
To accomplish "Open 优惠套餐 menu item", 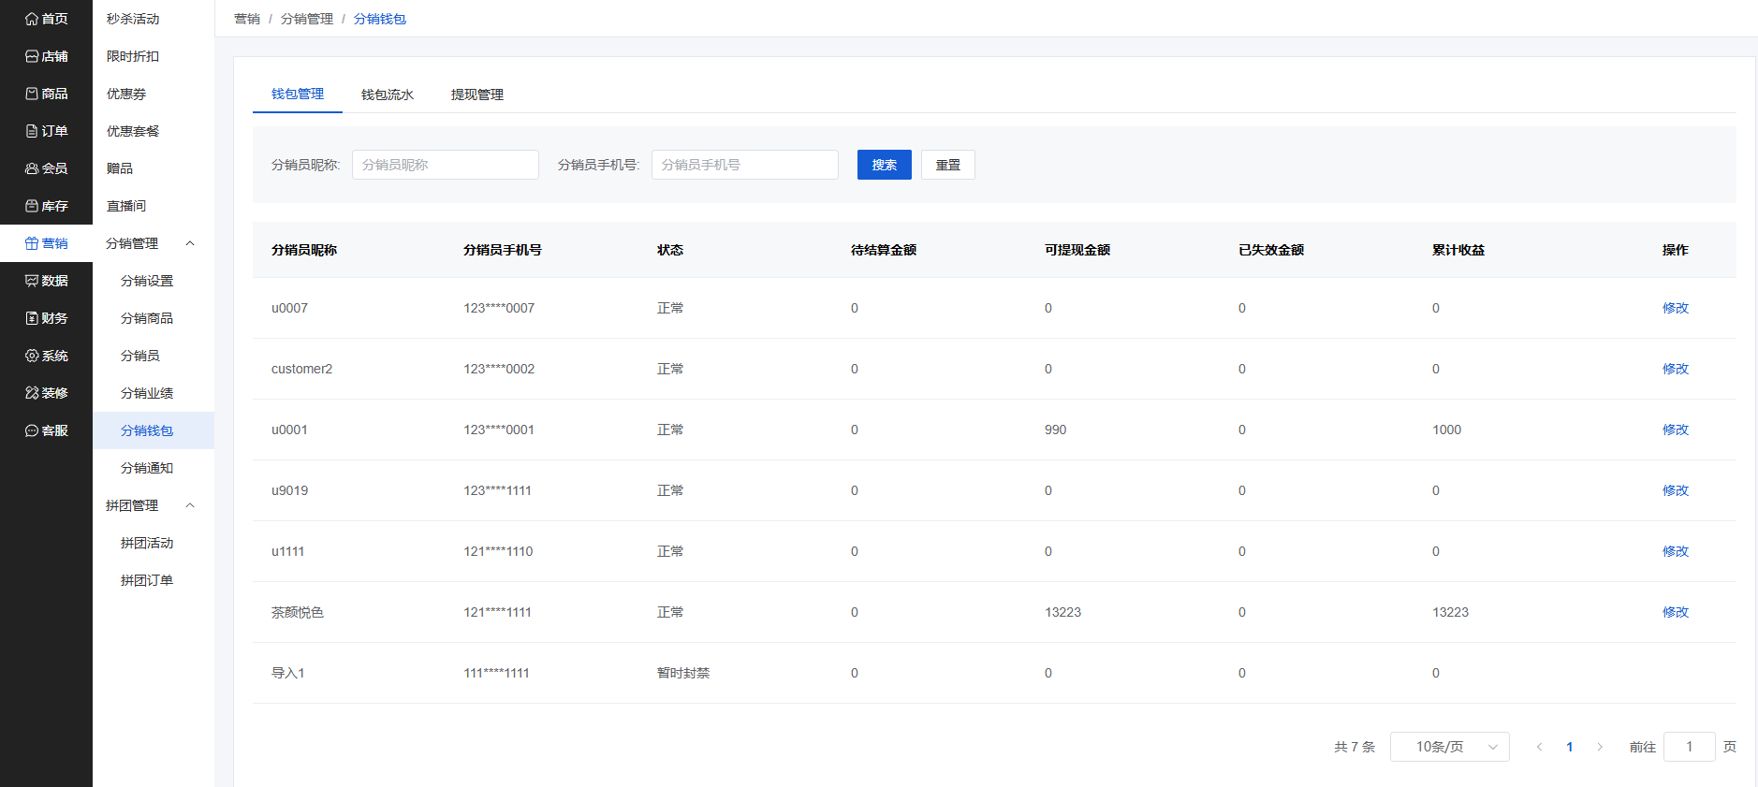I will 133,131.
